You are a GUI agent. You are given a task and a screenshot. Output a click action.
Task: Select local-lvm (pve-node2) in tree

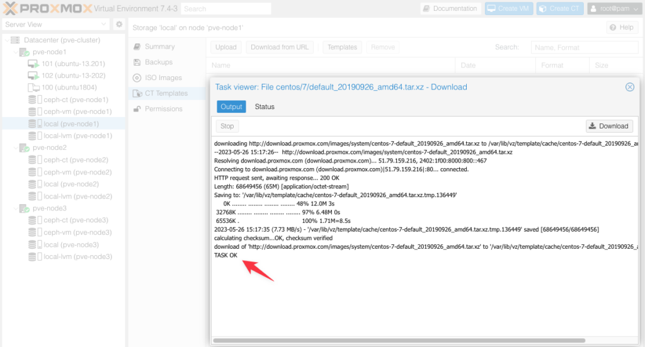coord(77,196)
